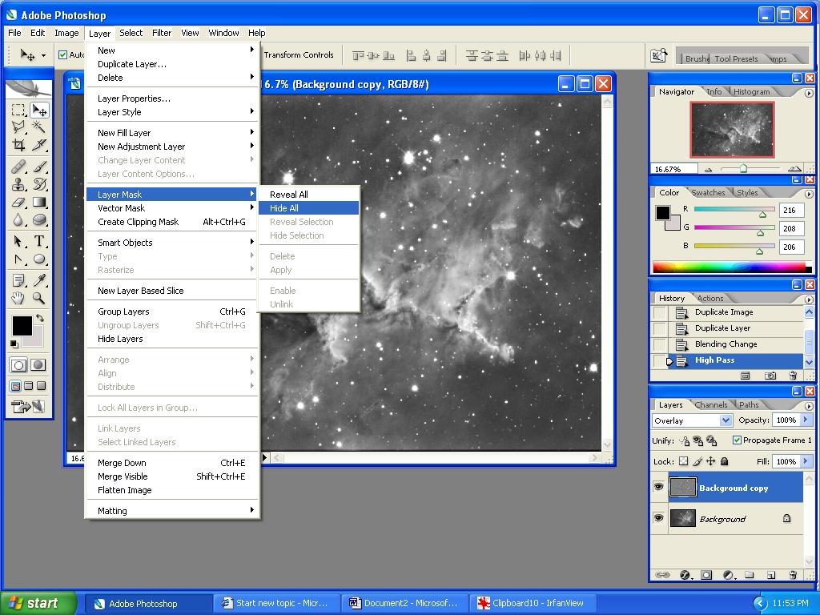This screenshot has width=820, height=615.
Task: Switch to the Swatches tab
Action: tap(708, 192)
